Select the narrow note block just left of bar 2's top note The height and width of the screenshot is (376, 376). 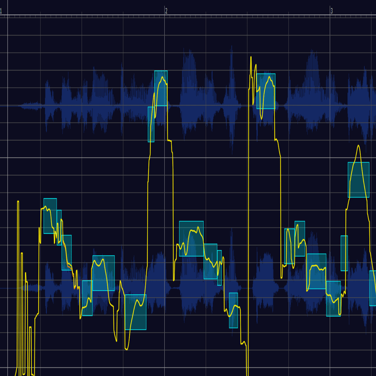coord(151,125)
